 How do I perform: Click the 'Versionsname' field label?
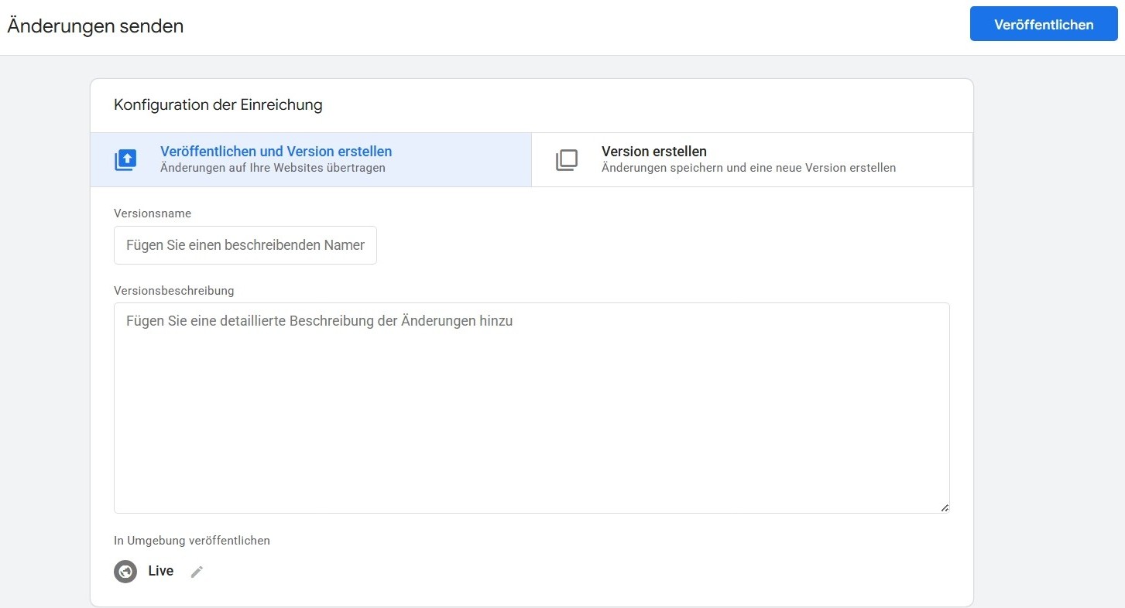pyautogui.click(x=153, y=213)
